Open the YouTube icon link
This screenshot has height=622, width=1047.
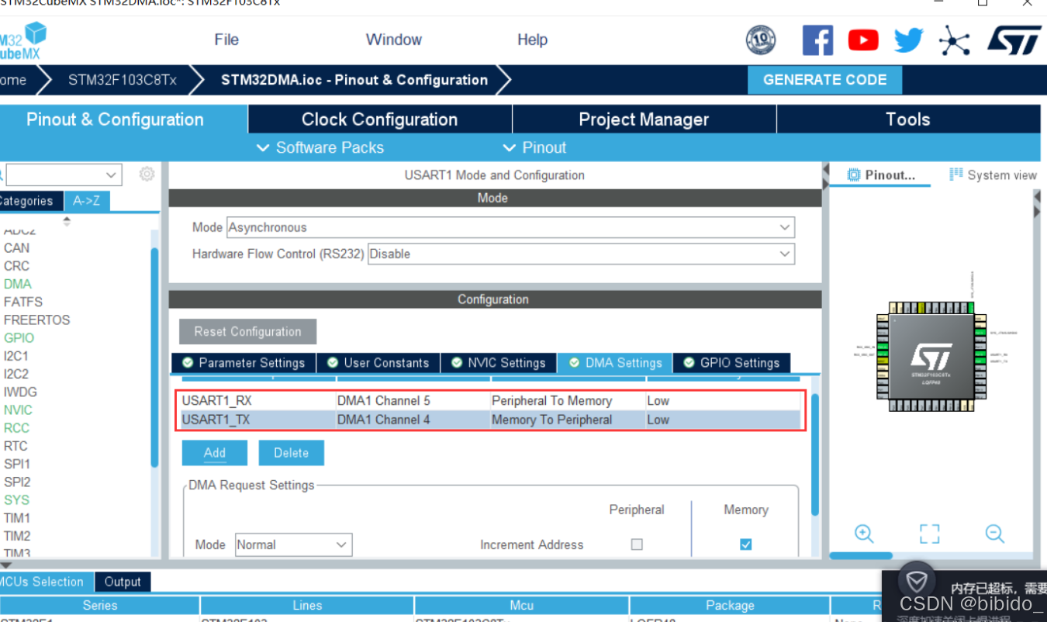click(863, 40)
